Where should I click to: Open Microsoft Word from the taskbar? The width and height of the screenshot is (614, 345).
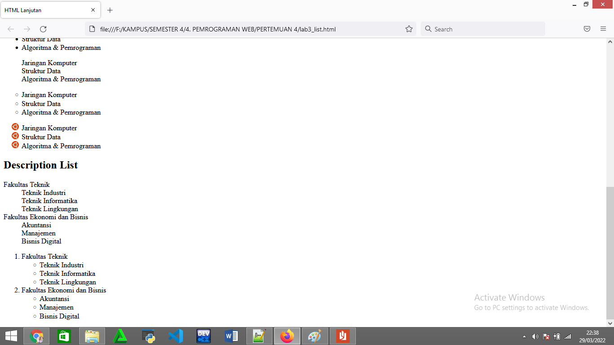(231, 336)
